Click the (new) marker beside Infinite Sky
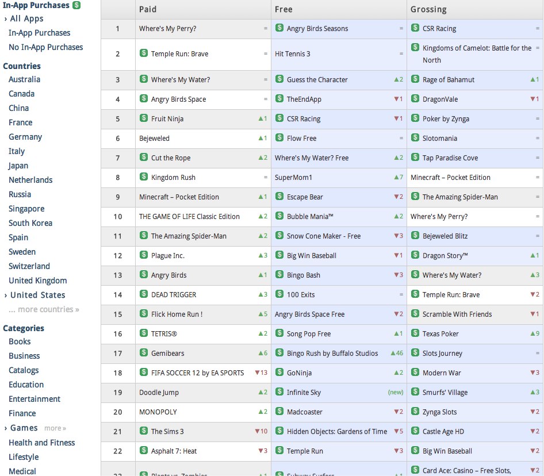 [396, 393]
